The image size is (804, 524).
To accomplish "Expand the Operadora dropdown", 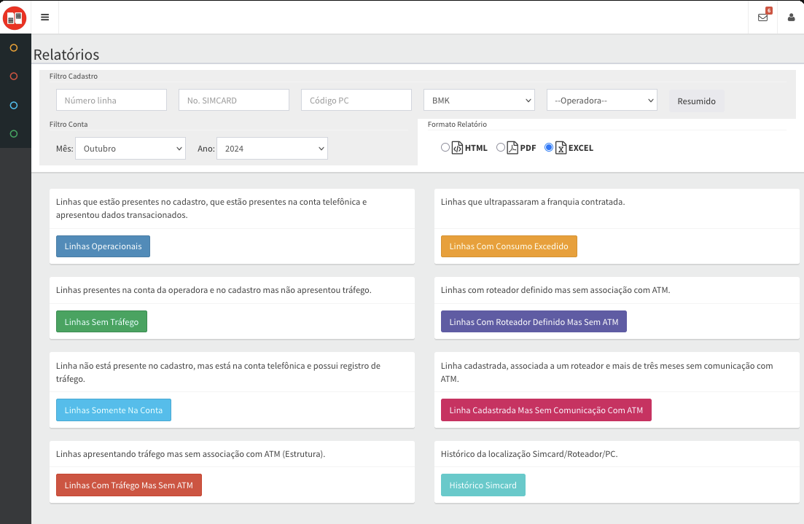I will (601, 101).
